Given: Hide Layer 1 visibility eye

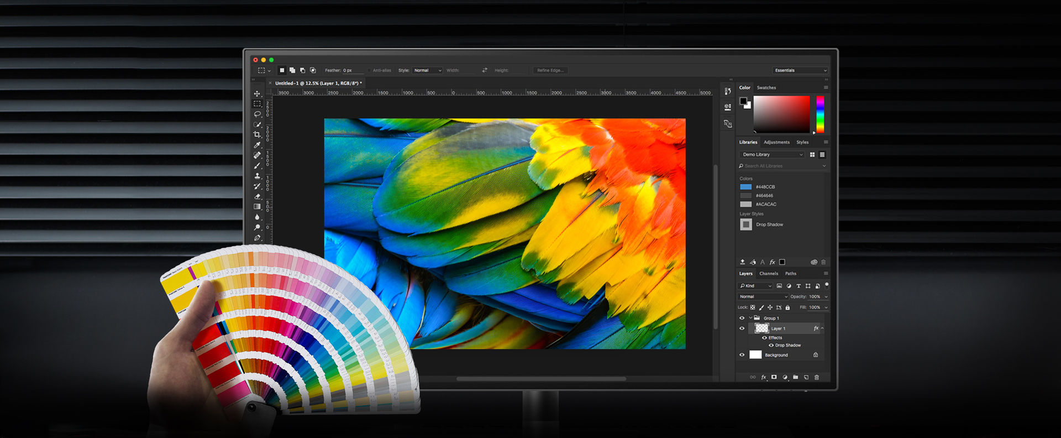Looking at the screenshot, I should 742,328.
